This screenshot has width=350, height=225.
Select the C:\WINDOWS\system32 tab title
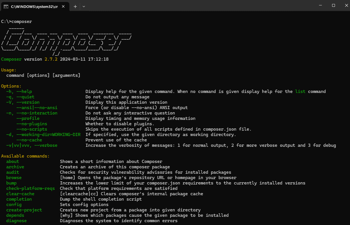(x=34, y=7)
